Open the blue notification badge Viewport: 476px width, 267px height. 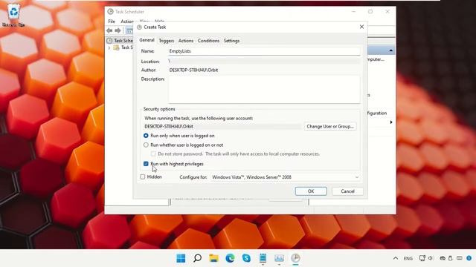coord(469,258)
